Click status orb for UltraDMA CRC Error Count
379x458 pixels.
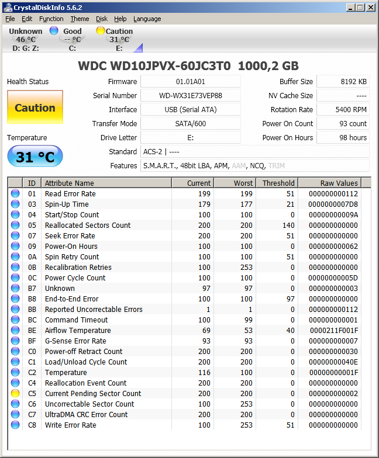coord(15,414)
